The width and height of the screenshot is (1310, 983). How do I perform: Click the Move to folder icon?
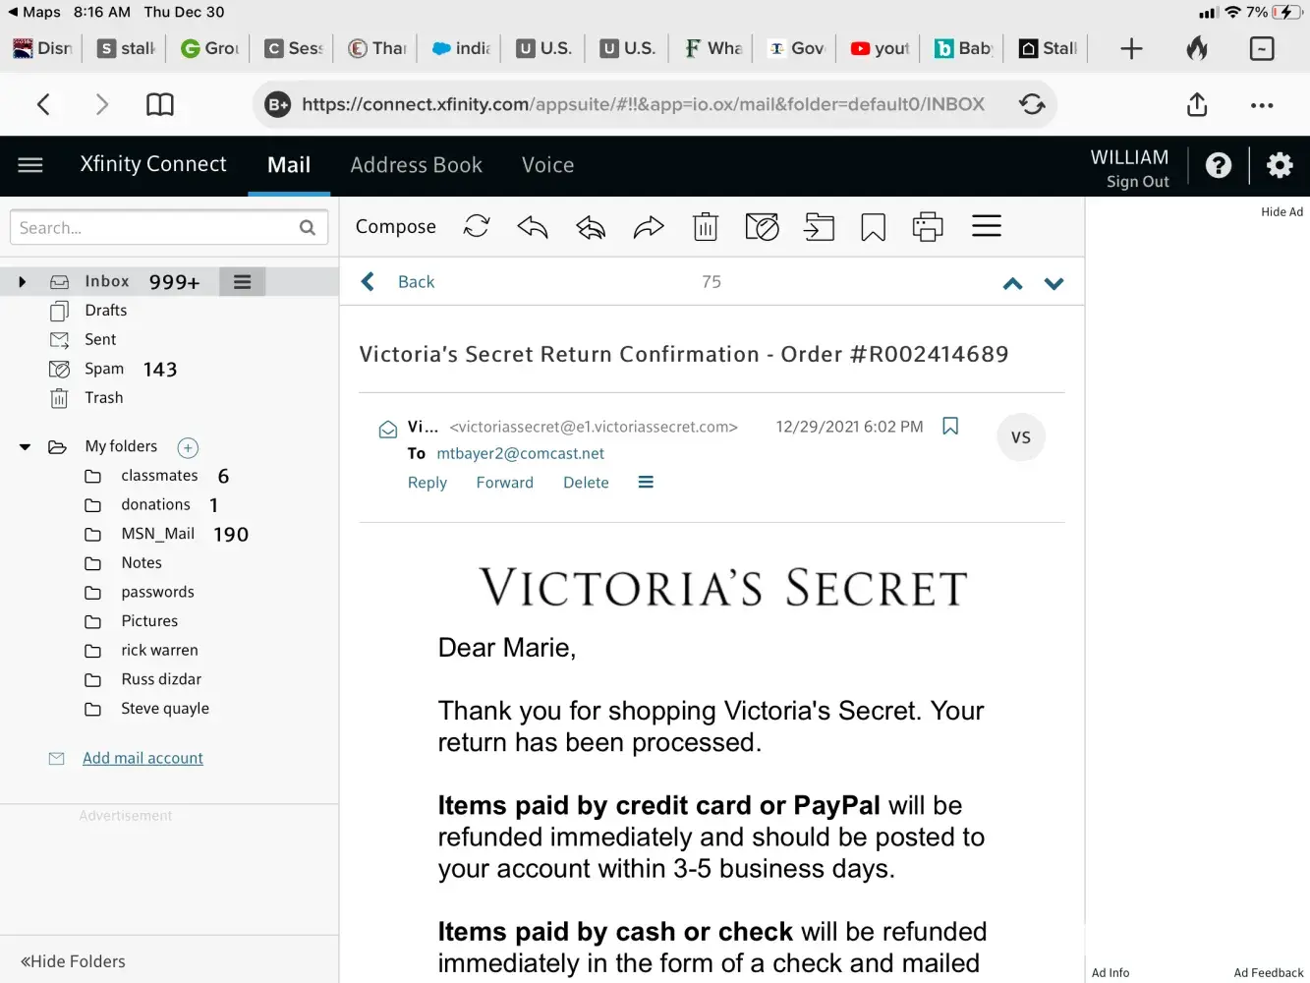tap(819, 227)
